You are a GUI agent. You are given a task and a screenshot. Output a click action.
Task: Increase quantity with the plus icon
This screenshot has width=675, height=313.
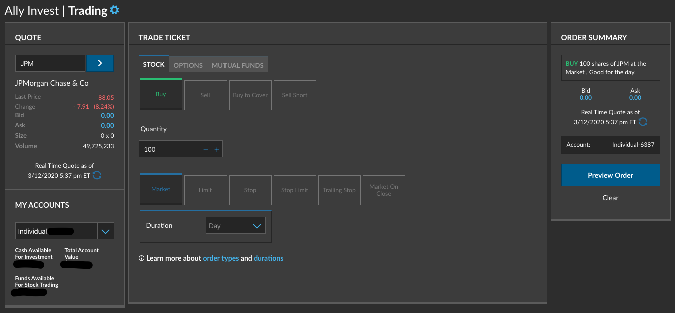(x=217, y=149)
